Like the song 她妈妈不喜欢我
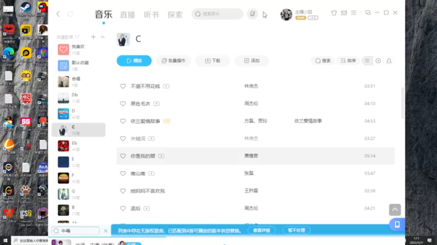 pyautogui.click(x=123, y=191)
